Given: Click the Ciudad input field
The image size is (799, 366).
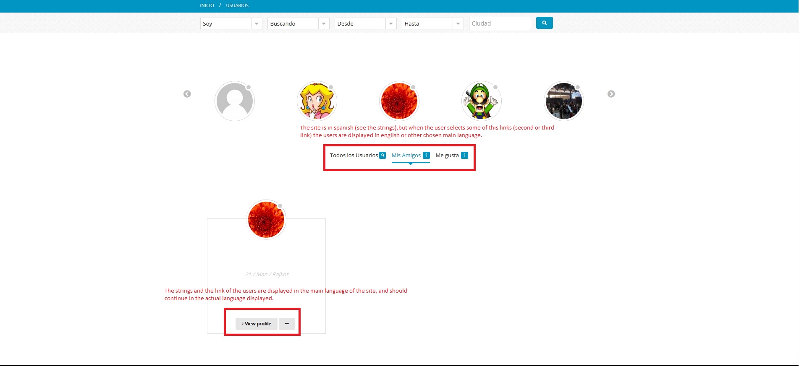Looking at the screenshot, I should tap(500, 23).
